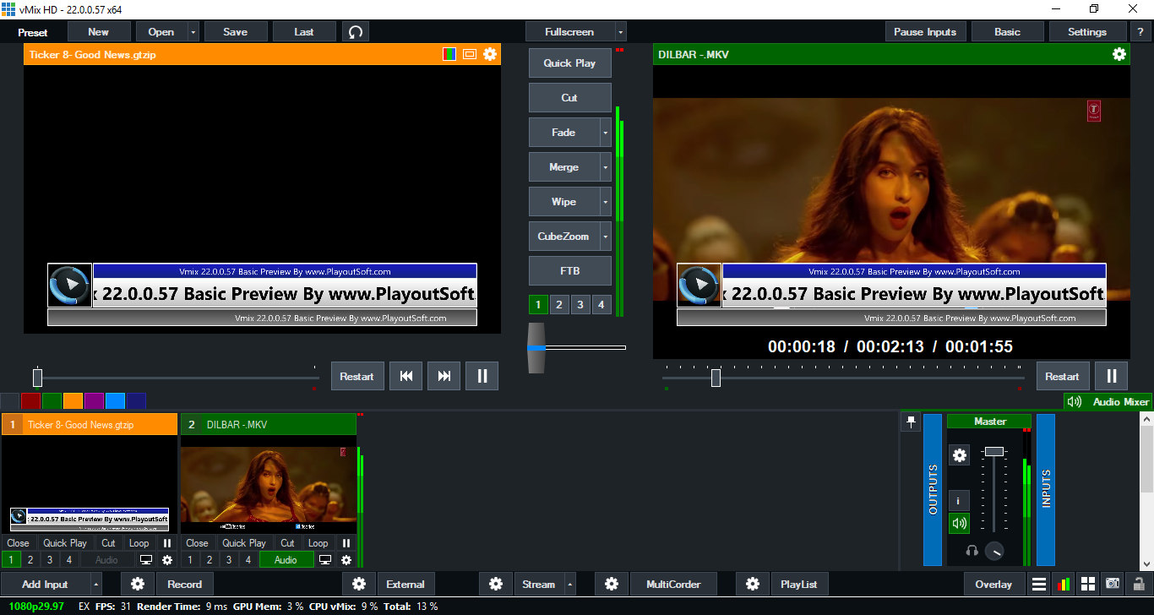The image size is (1154, 615).
Task: Switch to list view icon in bottom bar
Action: click(1039, 584)
